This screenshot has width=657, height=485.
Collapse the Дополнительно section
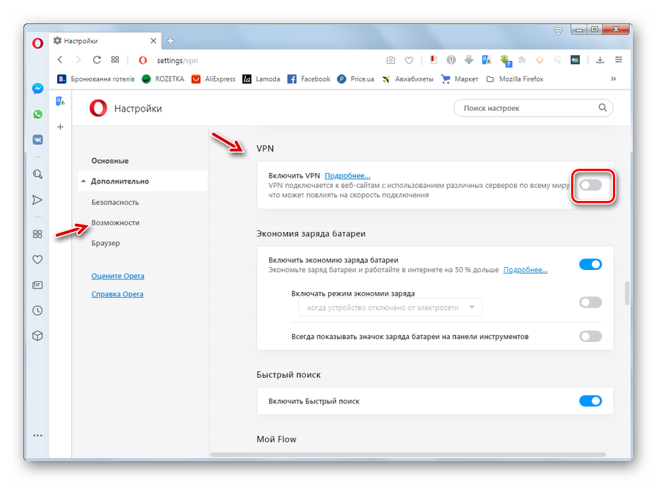tap(142, 181)
